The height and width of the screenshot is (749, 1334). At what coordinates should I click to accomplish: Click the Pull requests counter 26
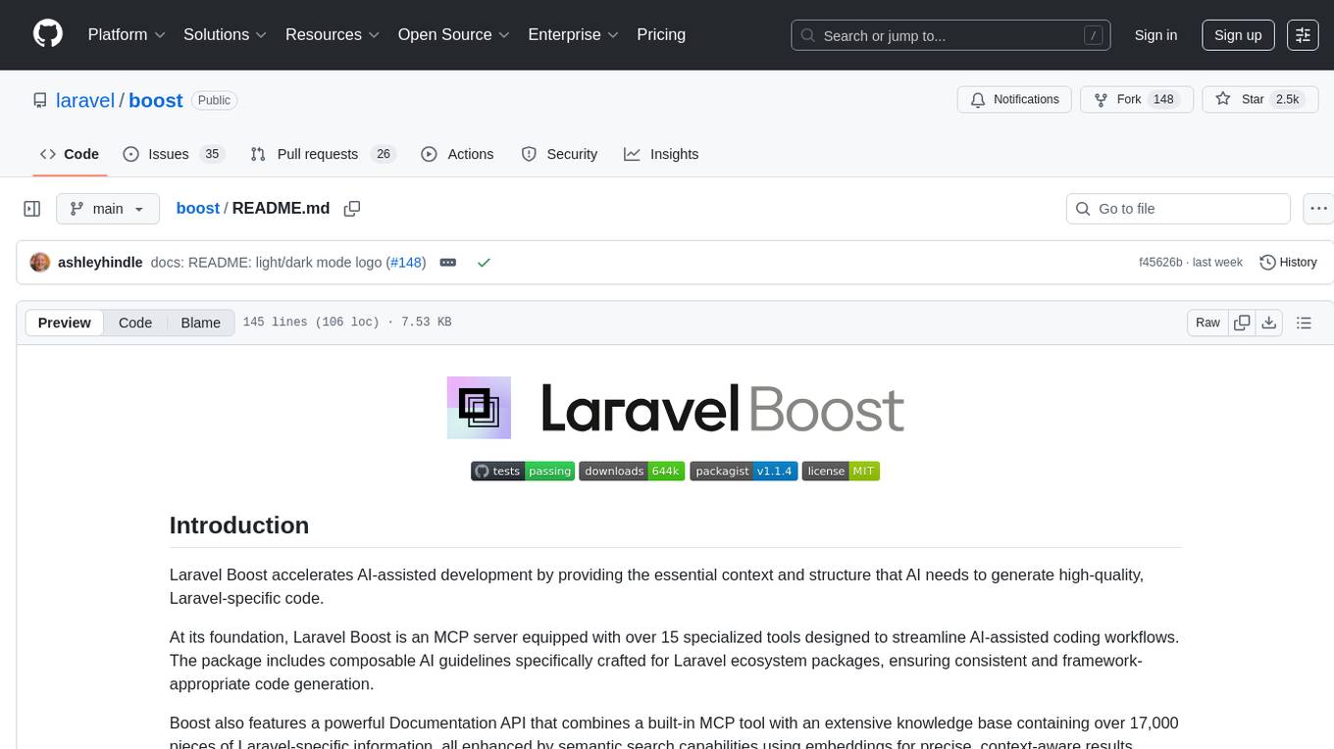pyautogui.click(x=384, y=154)
